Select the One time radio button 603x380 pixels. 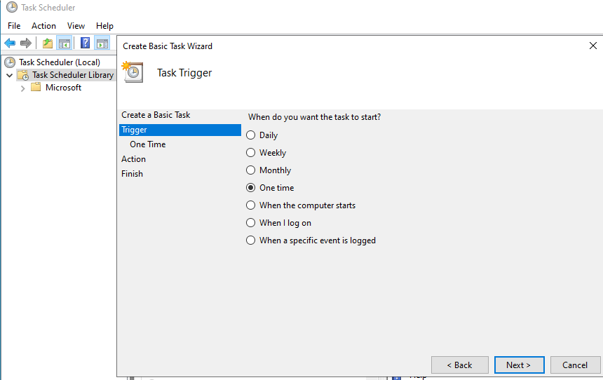click(251, 188)
